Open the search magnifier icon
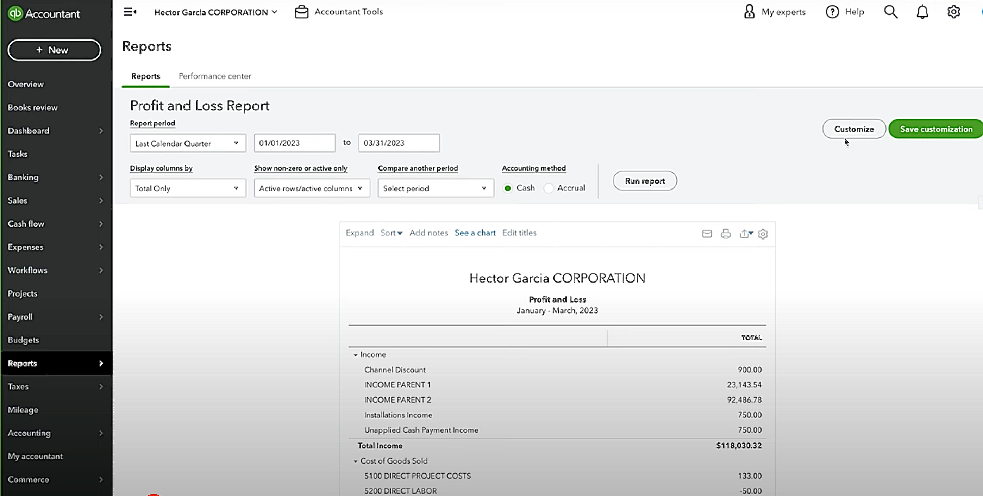This screenshot has height=496, width=983. point(891,12)
